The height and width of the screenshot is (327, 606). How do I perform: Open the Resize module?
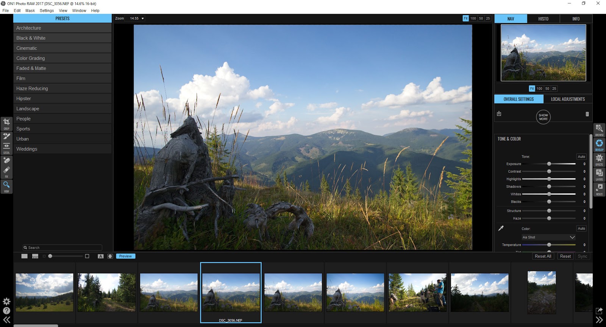click(599, 189)
